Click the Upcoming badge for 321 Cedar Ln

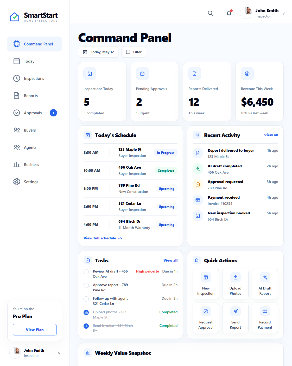167,206
